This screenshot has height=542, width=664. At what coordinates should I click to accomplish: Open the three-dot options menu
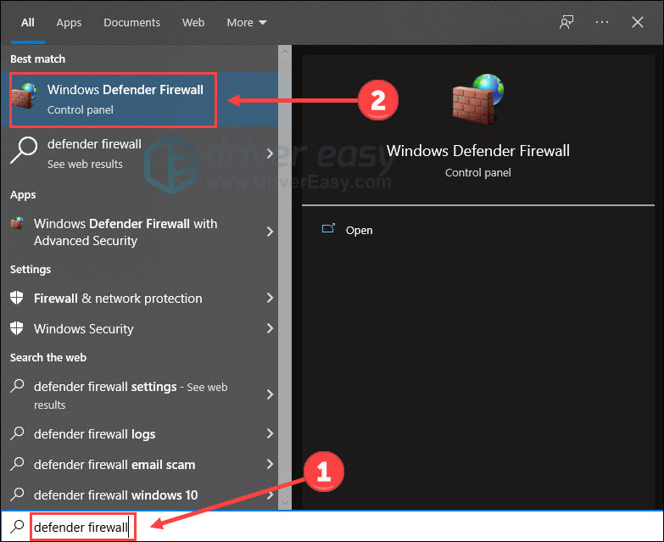coord(603,22)
